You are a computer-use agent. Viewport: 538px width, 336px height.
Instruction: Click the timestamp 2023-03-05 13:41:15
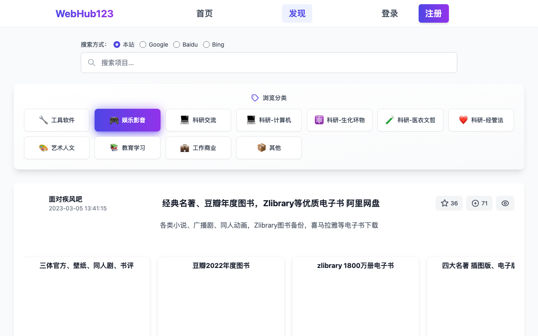78,208
